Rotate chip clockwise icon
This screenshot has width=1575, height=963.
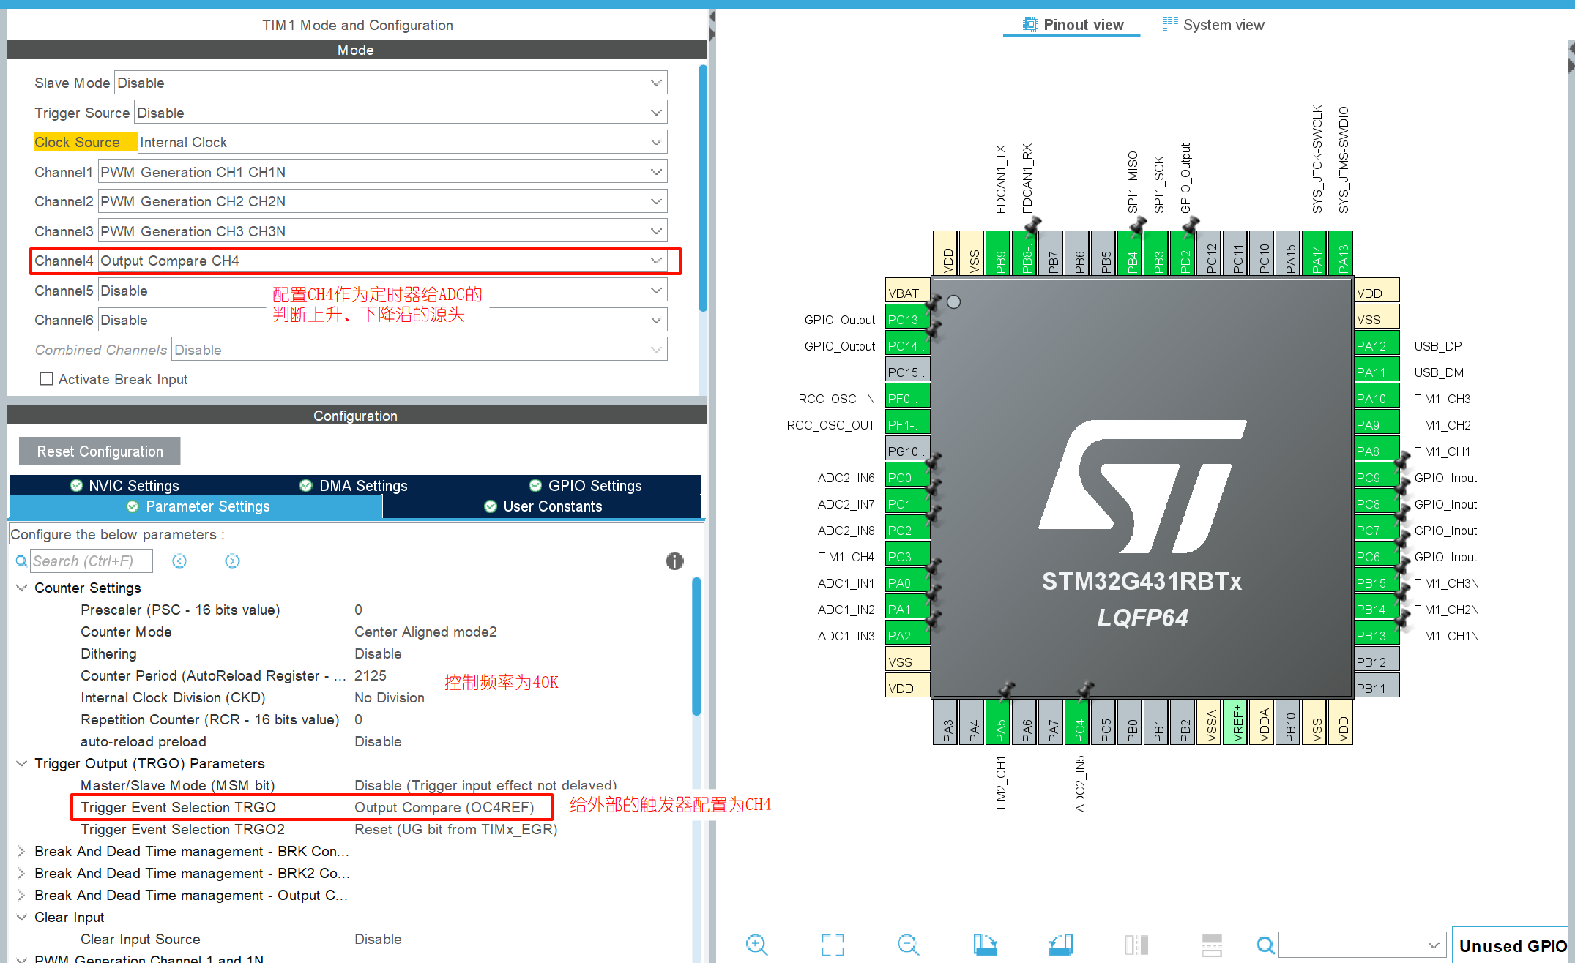pos(985,945)
